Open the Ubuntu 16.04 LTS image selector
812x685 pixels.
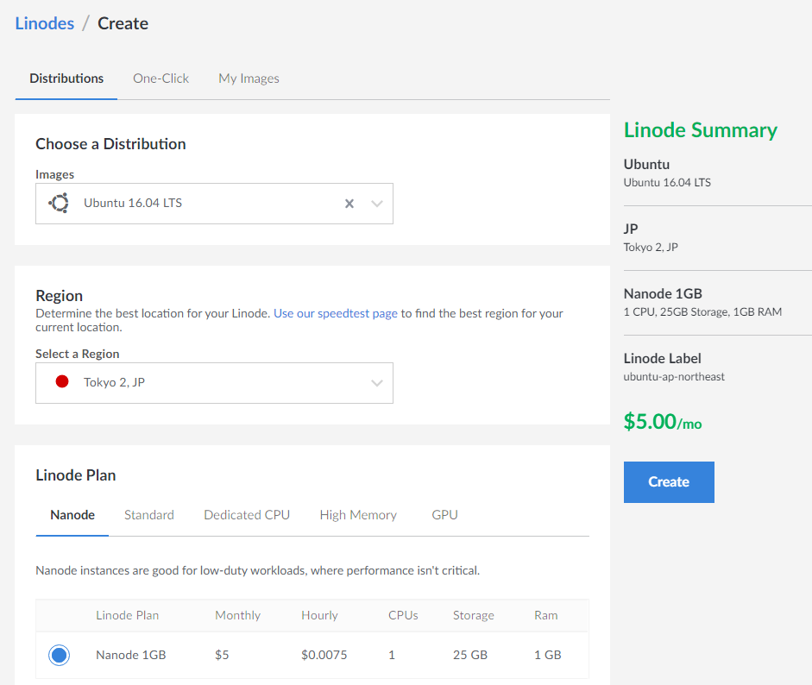[214, 204]
